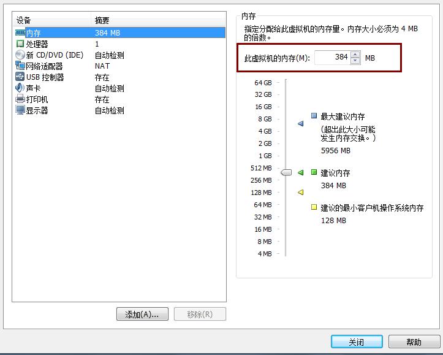This screenshot has width=443, height=355.
Task: Click the 2 GB scale label
Action: click(265, 143)
